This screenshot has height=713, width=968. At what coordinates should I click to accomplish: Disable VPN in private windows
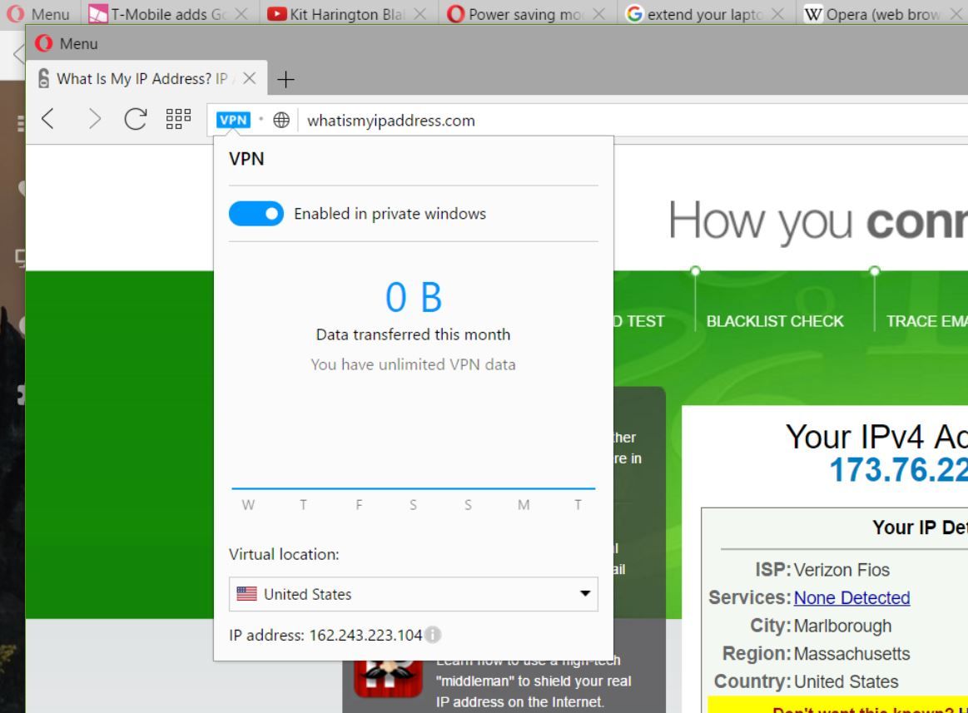(x=256, y=214)
